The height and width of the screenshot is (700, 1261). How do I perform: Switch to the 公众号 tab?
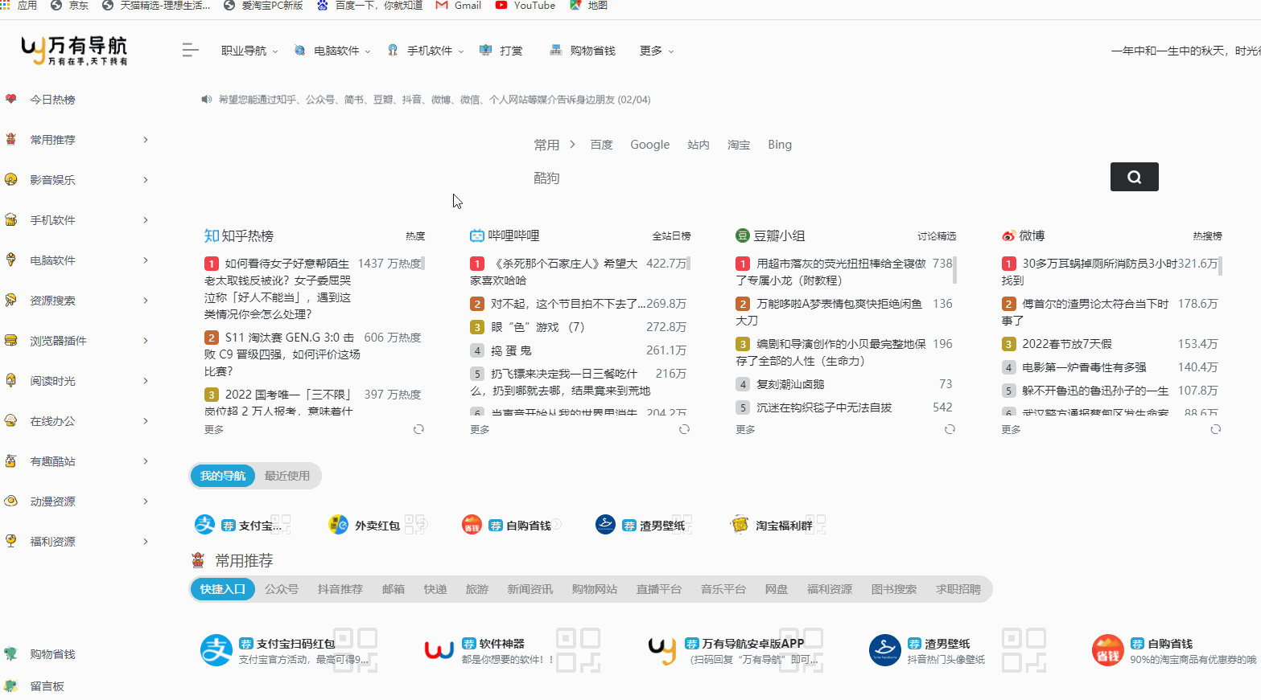282,589
